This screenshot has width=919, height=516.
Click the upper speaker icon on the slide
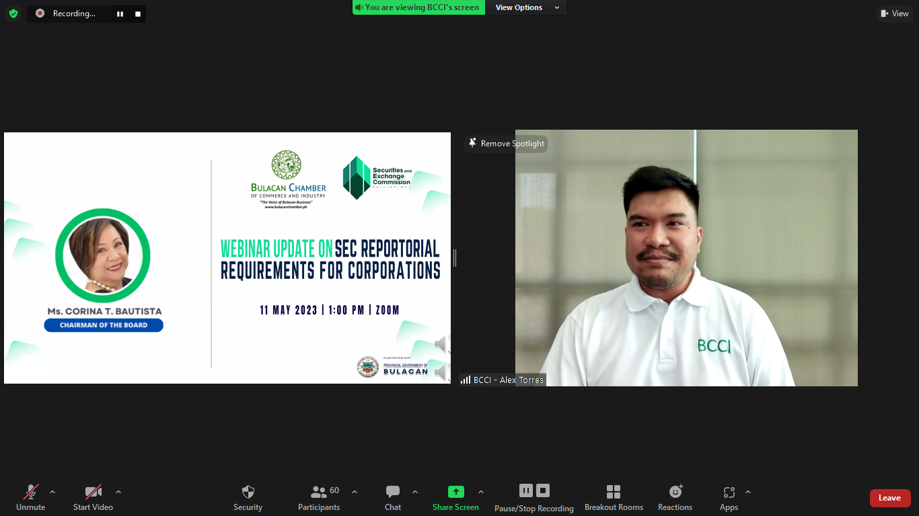point(441,345)
